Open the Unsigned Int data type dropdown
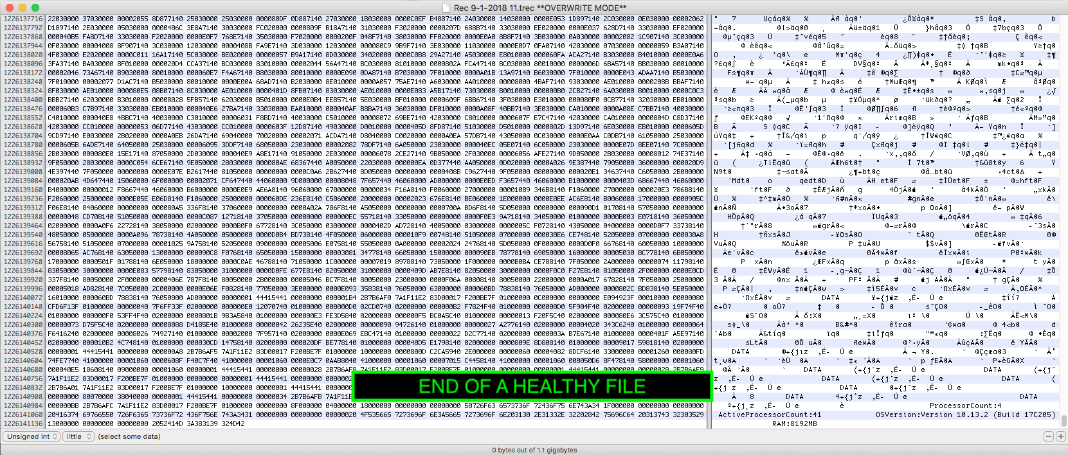The height and width of the screenshot is (455, 1068). [32, 436]
